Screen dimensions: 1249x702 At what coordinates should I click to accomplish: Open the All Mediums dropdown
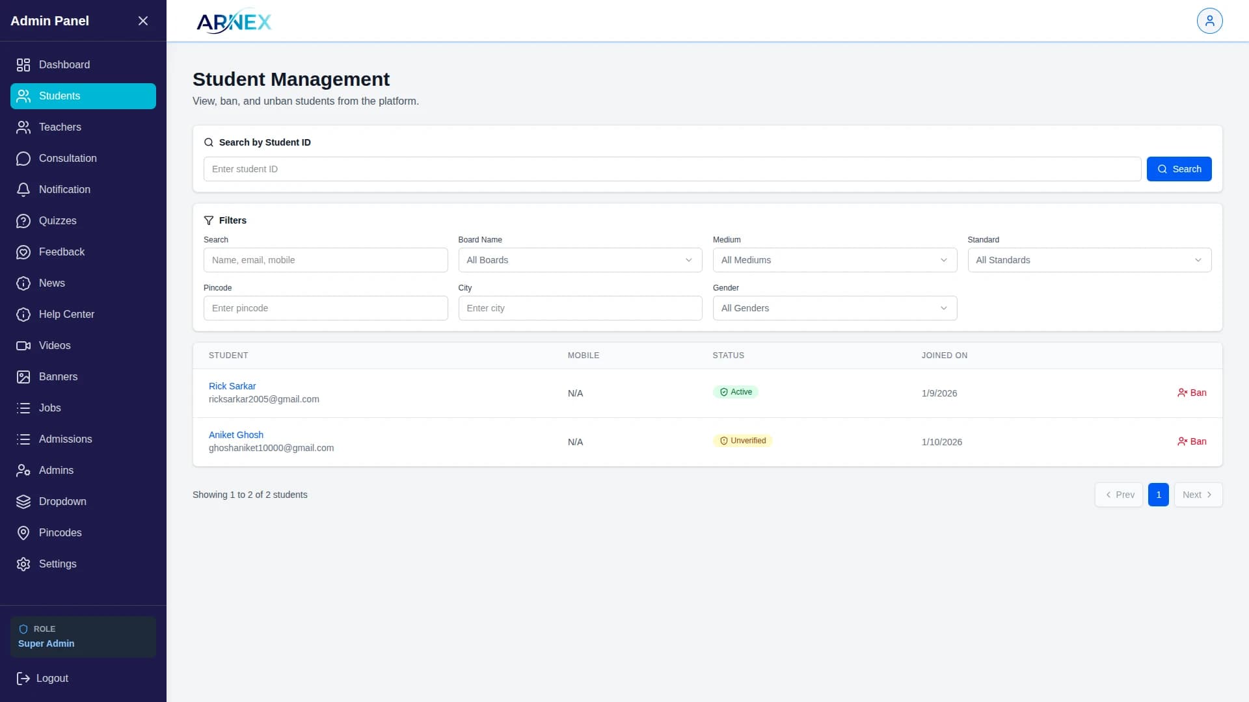(x=834, y=260)
